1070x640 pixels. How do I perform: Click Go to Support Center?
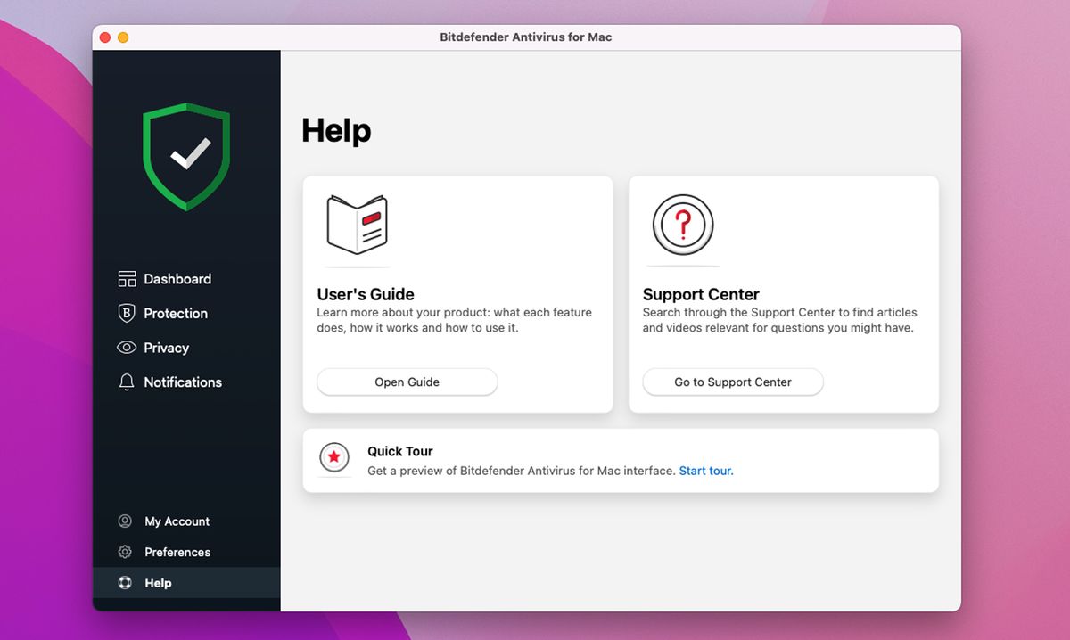coord(732,382)
